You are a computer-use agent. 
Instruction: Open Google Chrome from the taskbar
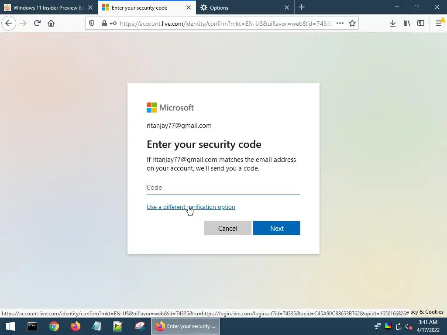[54, 326]
